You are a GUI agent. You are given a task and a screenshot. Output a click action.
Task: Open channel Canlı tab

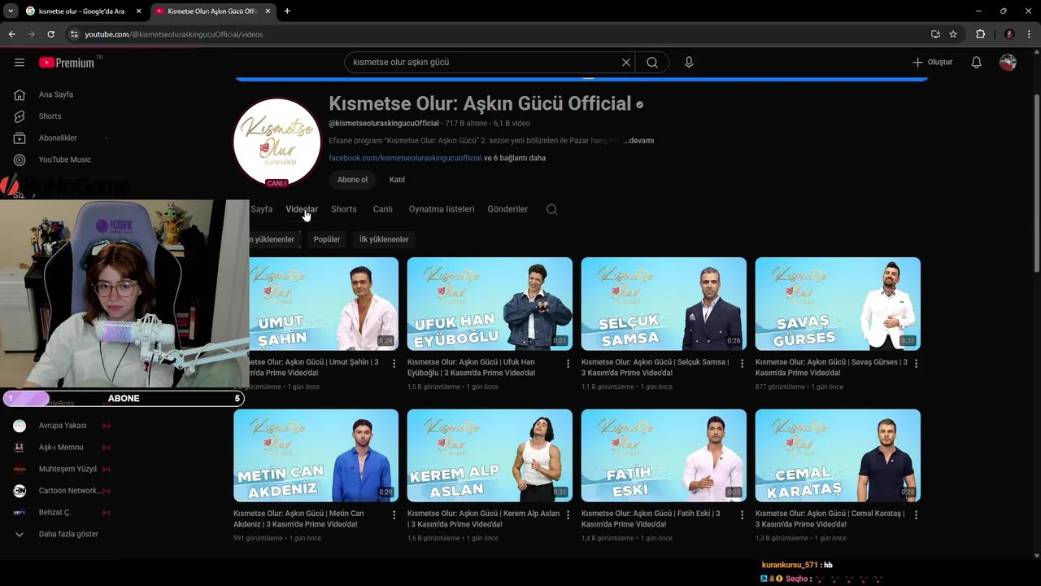click(382, 209)
